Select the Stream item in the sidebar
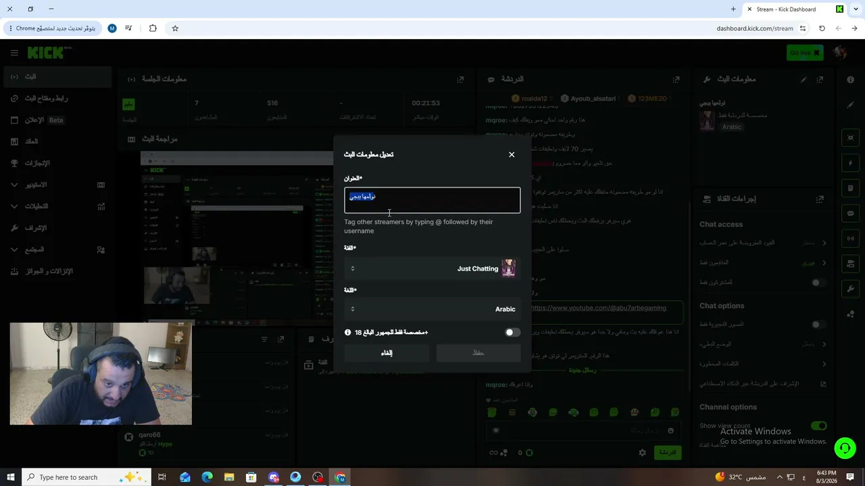 point(57,77)
